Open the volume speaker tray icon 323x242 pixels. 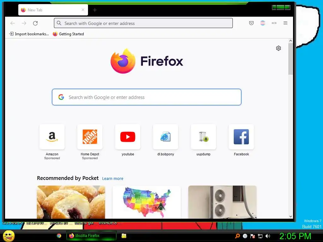click(268, 236)
